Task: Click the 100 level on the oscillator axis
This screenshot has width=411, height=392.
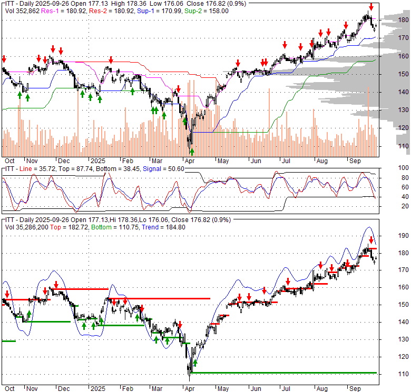Action: 403,168
